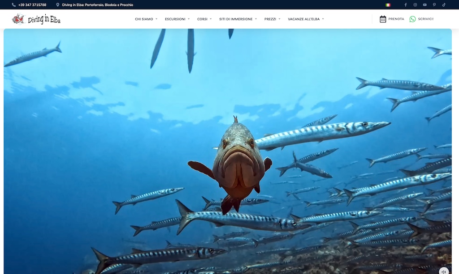Open the Corsi menu item
Image resolution: width=459 pixels, height=274 pixels.
click(x=202, y=19)
